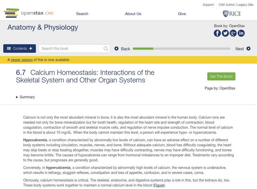Open the CNX Author link
The width and height of the screenshot is (257, 189).
tap(227, 4)
